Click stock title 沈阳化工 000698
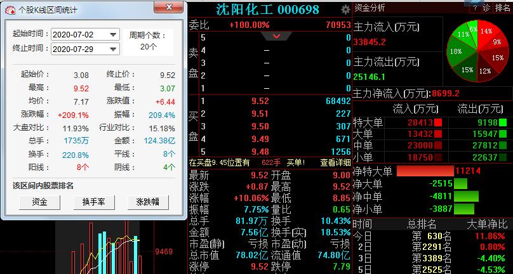This screenshot has height=274, width=513. point(267,10)
